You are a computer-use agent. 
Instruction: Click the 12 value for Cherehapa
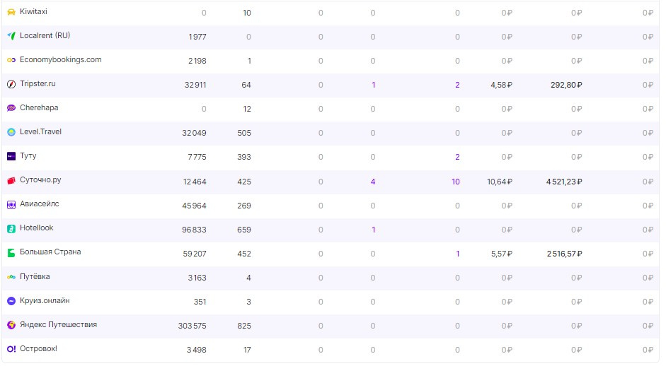tap(247, 109)
